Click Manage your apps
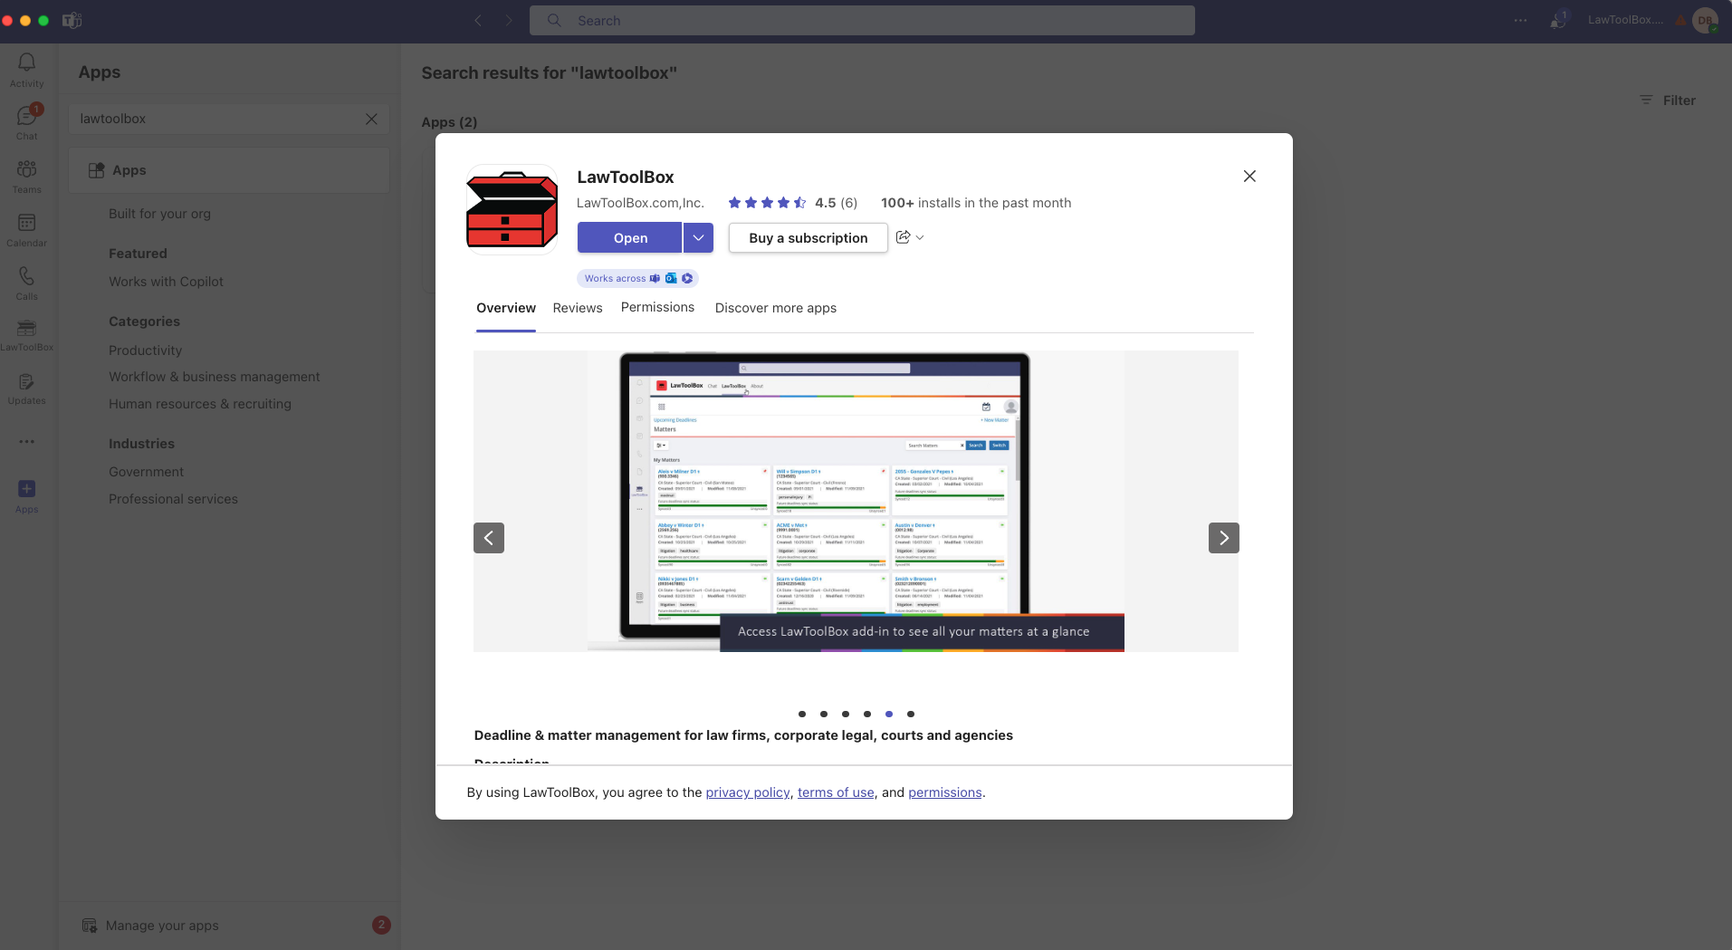1732x950 pixels. click(162, 926)
